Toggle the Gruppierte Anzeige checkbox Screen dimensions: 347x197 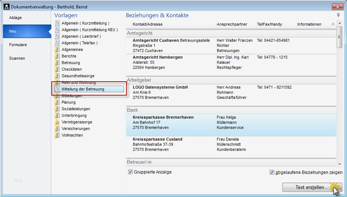[130, 172]
